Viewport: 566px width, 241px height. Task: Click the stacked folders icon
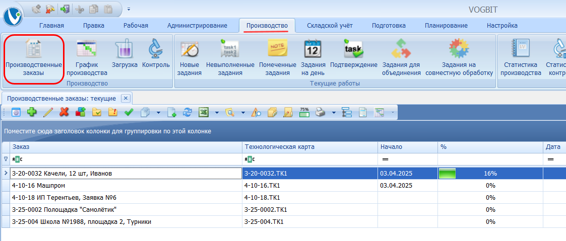[272, 112]
